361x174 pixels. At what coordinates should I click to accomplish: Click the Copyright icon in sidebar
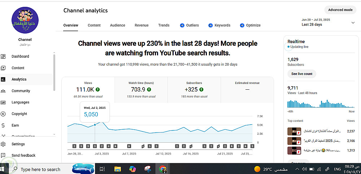pos(3,114)
